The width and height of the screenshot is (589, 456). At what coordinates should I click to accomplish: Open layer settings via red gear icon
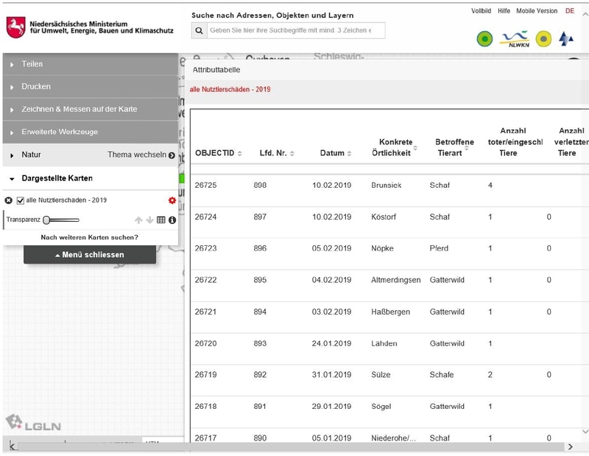172,200
